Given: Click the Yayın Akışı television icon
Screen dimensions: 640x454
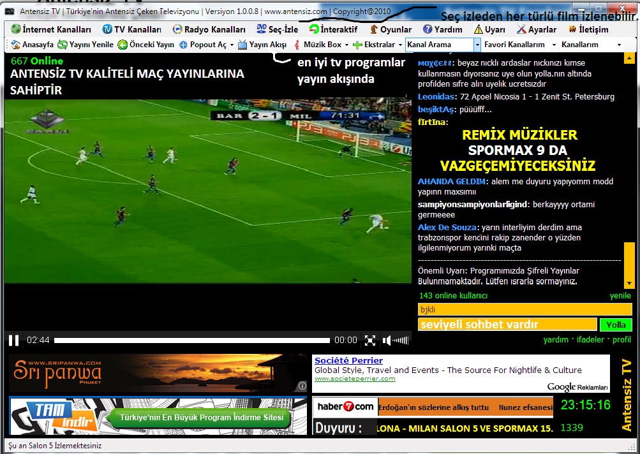Looking at the screenshot, I should (x=242, y=45).
